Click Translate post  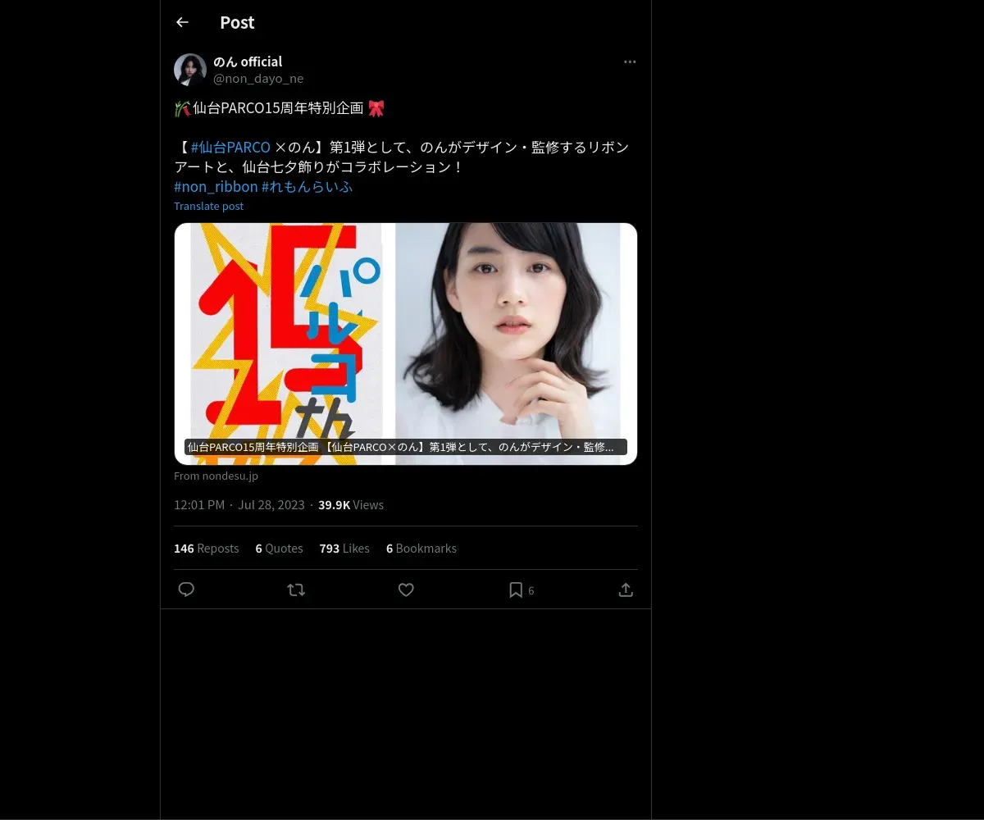tap(208, 207)
